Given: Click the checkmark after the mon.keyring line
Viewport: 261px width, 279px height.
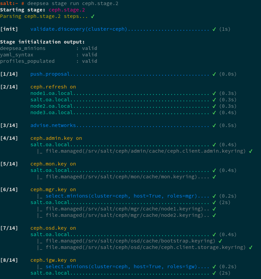Looking at the screenshot, I should click(214, 177).
